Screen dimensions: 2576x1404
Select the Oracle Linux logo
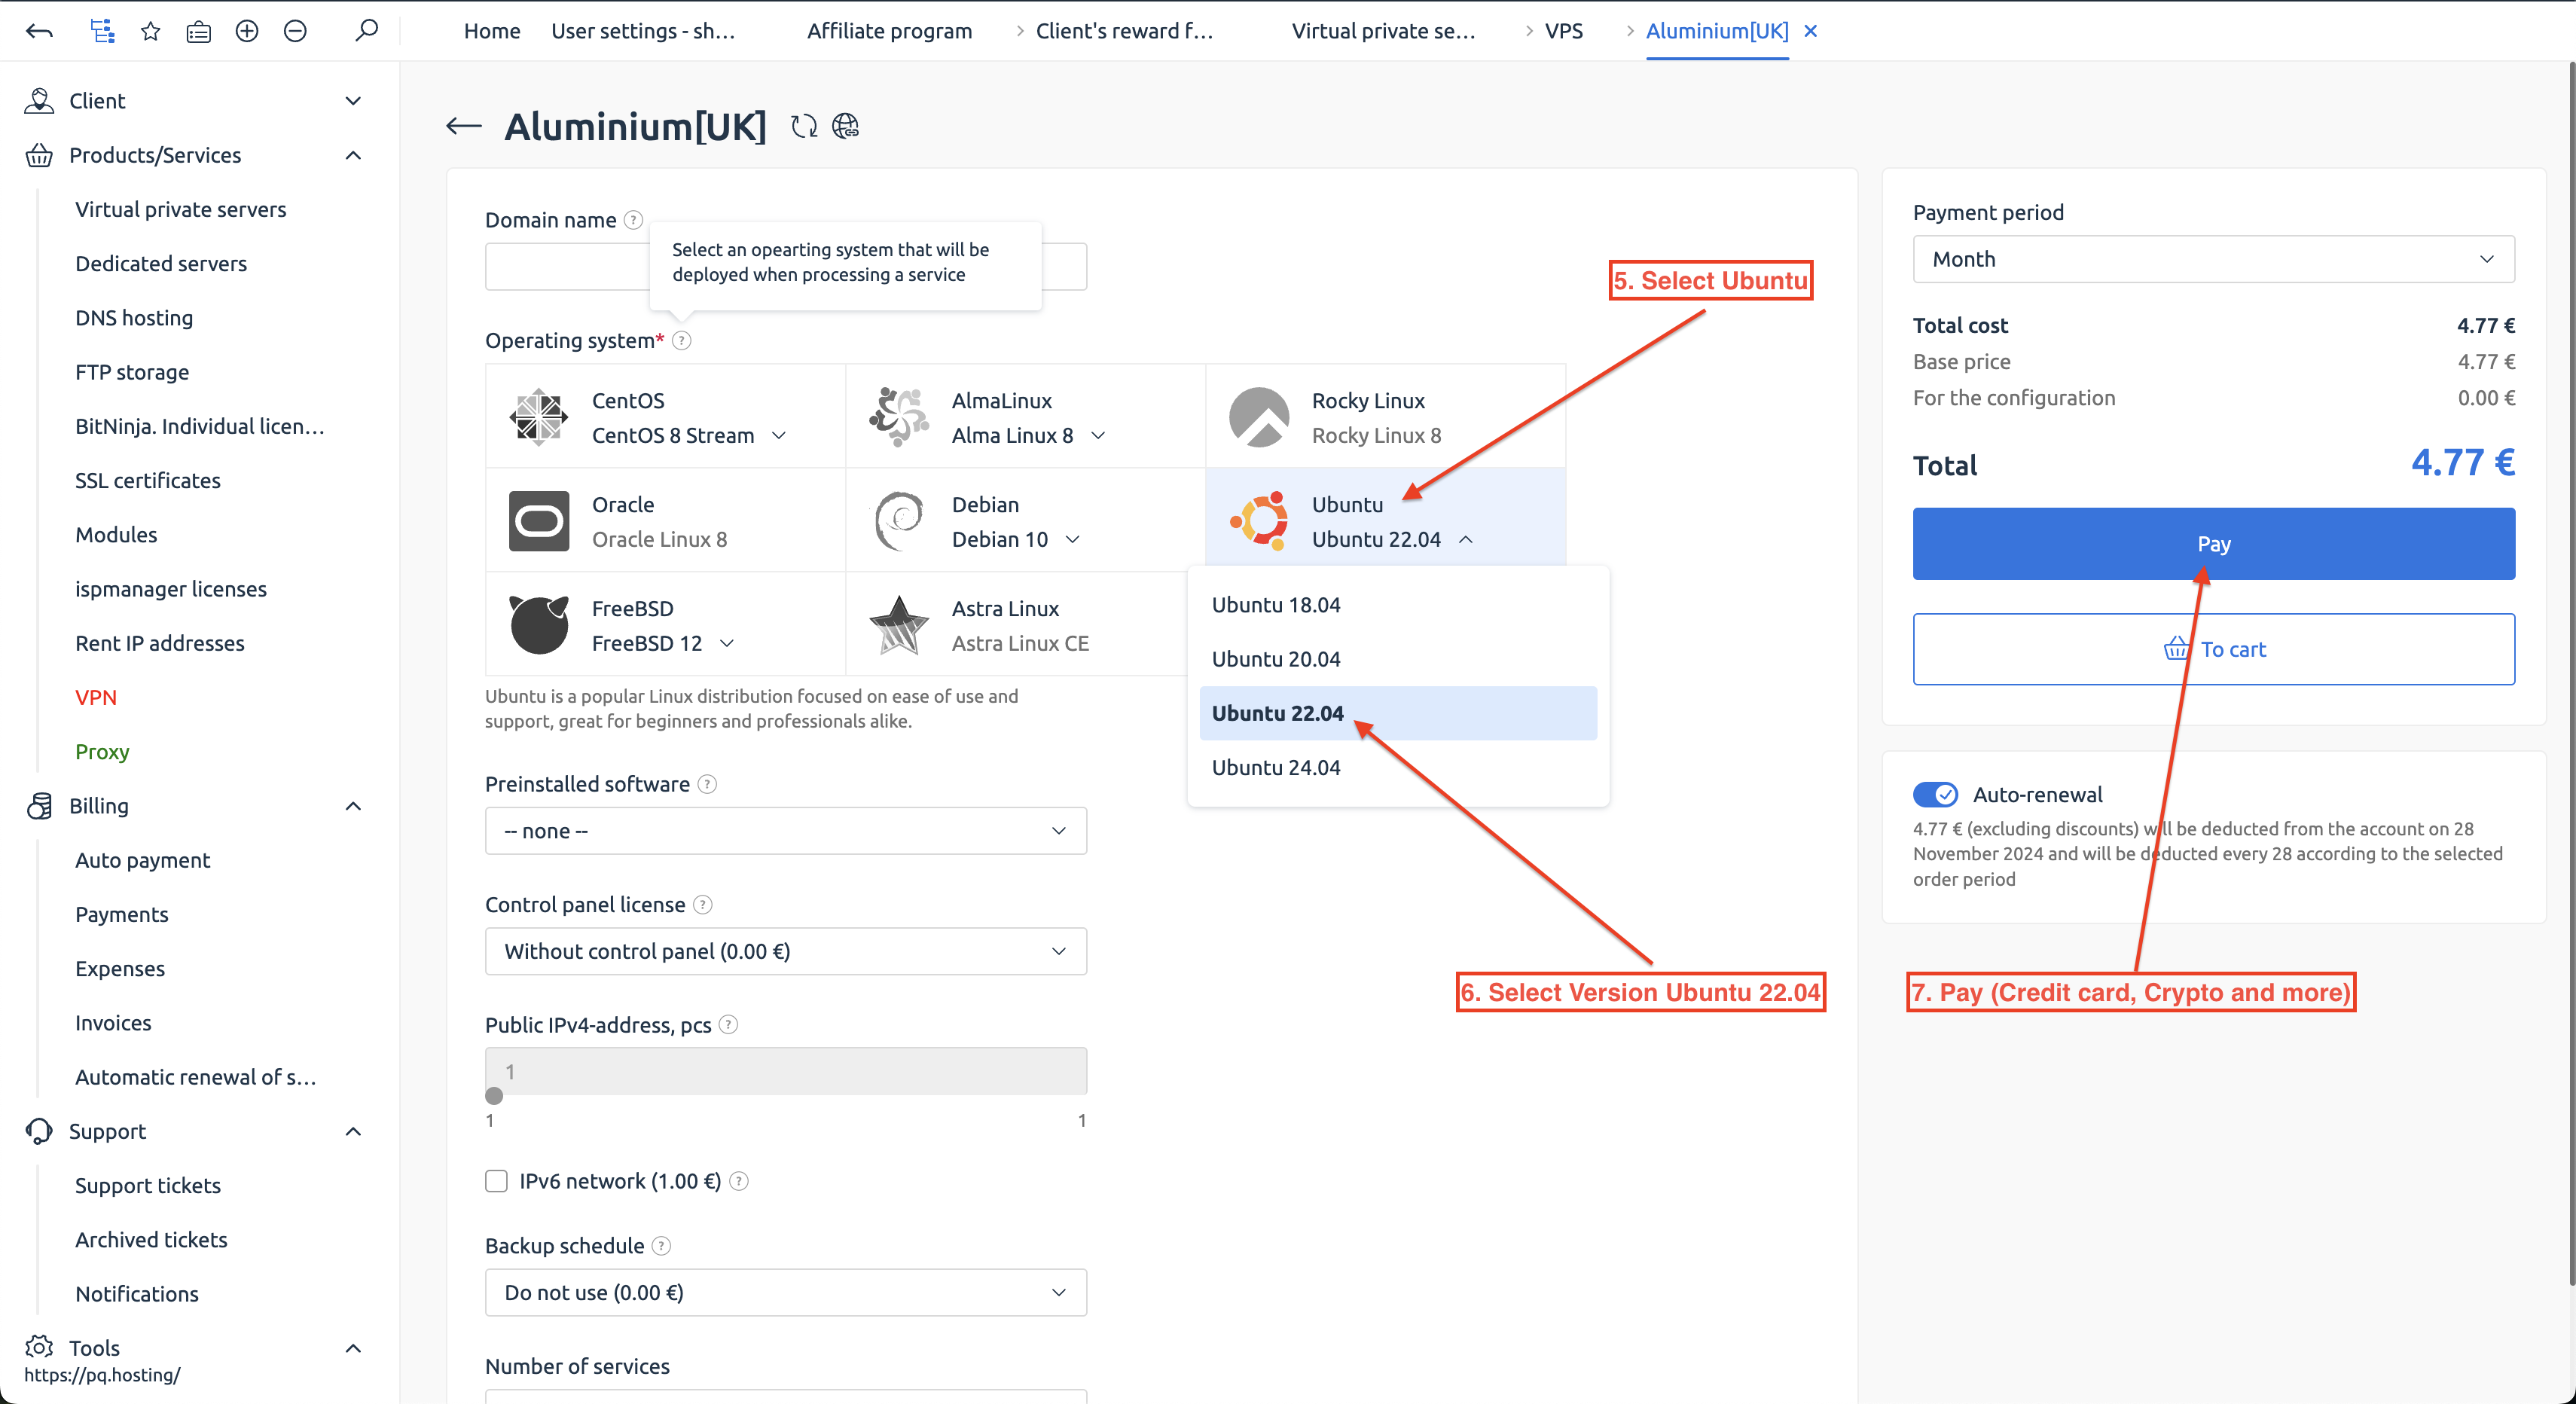click(x=539, y=521)
